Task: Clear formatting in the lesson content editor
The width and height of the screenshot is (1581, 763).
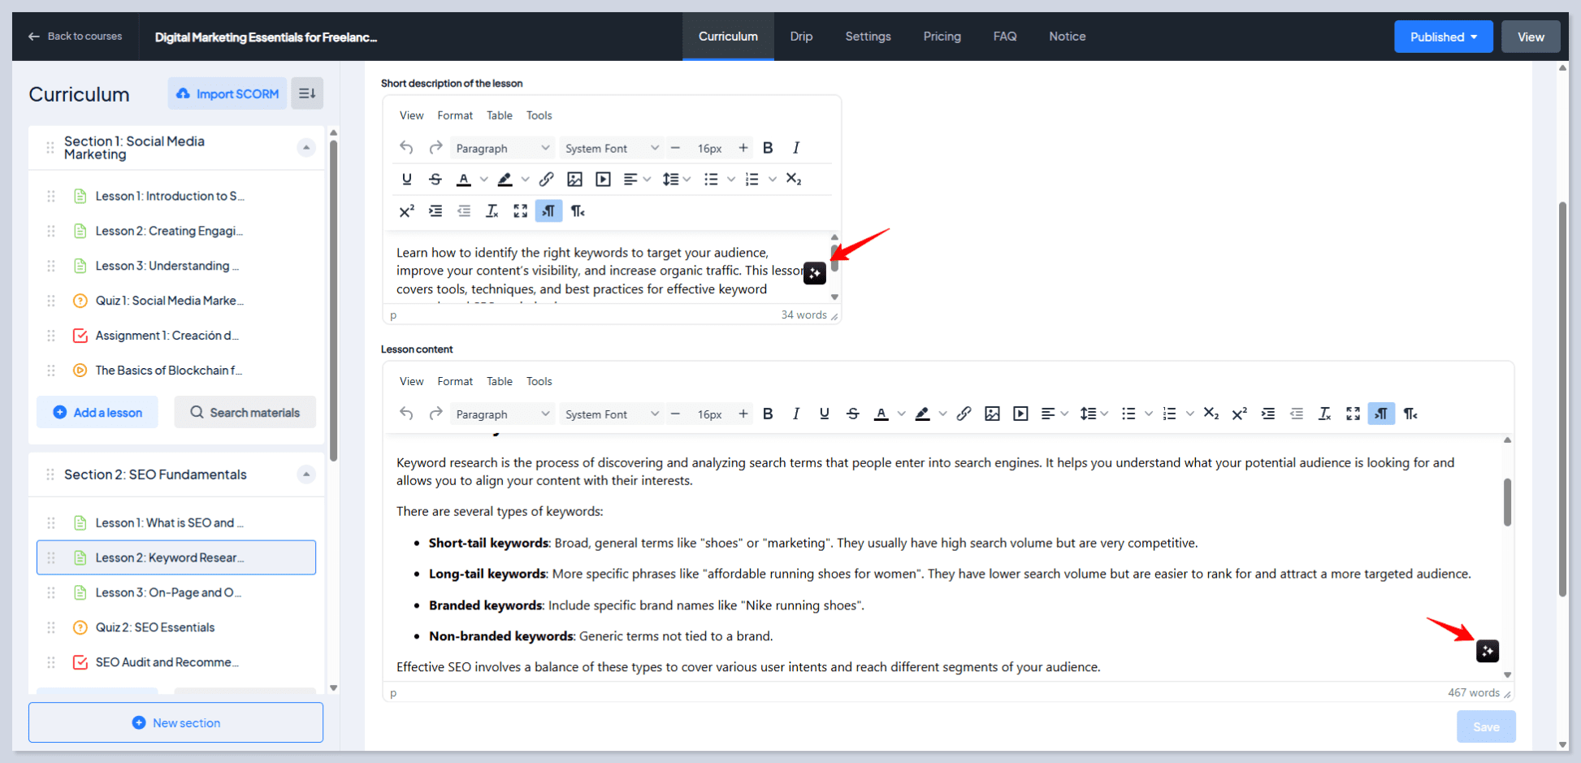Action: tap(1325, 414)
